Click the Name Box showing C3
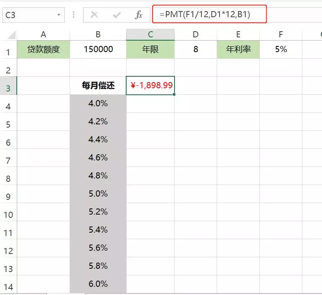This screenshot has width=322, height=295. (x=34, y=15)
